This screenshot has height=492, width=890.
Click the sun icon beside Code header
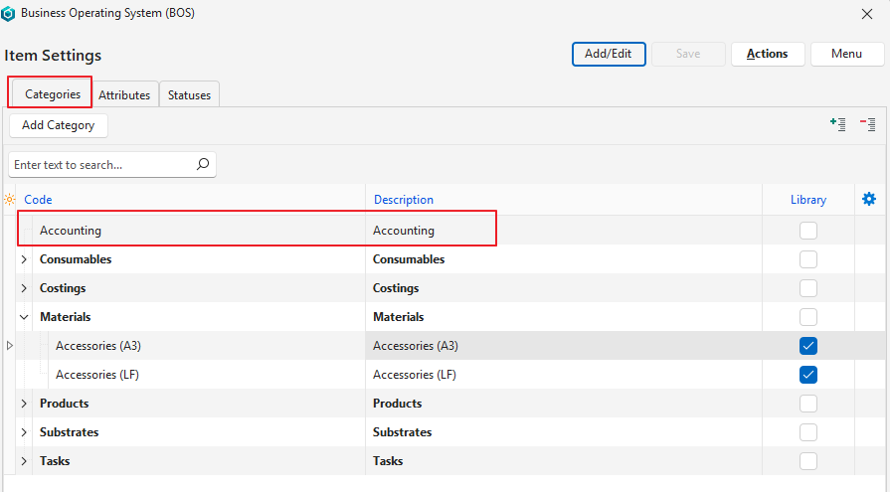tap(10, 200)
